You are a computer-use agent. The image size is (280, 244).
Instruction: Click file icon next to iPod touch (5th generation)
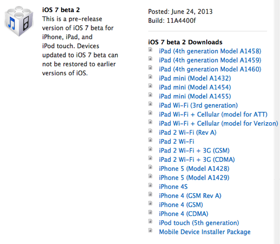(150, 221)
